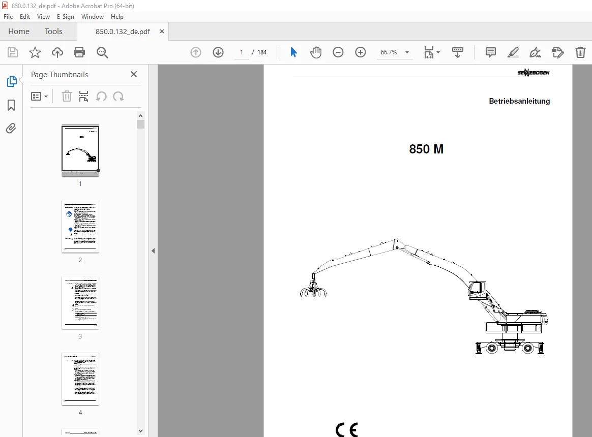Viewport: 592px width, 437px height.
Task: Open the File menu
Action: 8,17
